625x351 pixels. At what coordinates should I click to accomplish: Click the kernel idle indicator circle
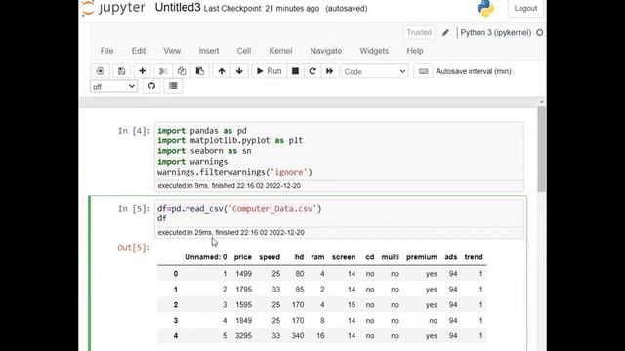tap(540, 33)
